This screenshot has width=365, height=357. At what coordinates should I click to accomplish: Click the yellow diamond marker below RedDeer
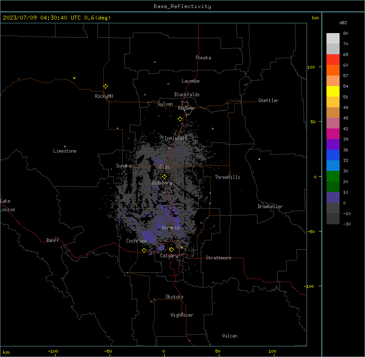[180, 119]
